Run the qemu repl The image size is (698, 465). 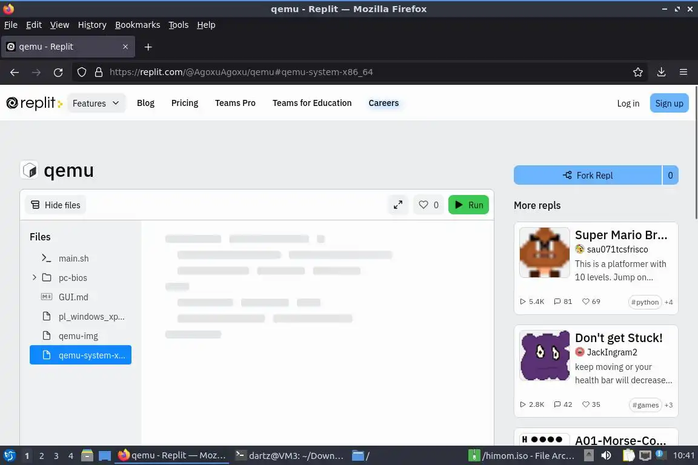tap(468, 205)
